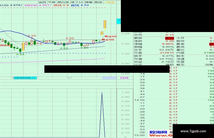Click the 概念 label
The width and height of the screenshot is (214, 138).
(x=180, y=65)
